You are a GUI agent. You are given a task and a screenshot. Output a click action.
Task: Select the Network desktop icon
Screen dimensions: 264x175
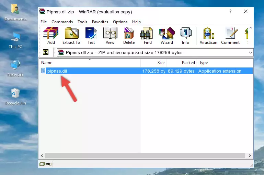click(15, 68)
